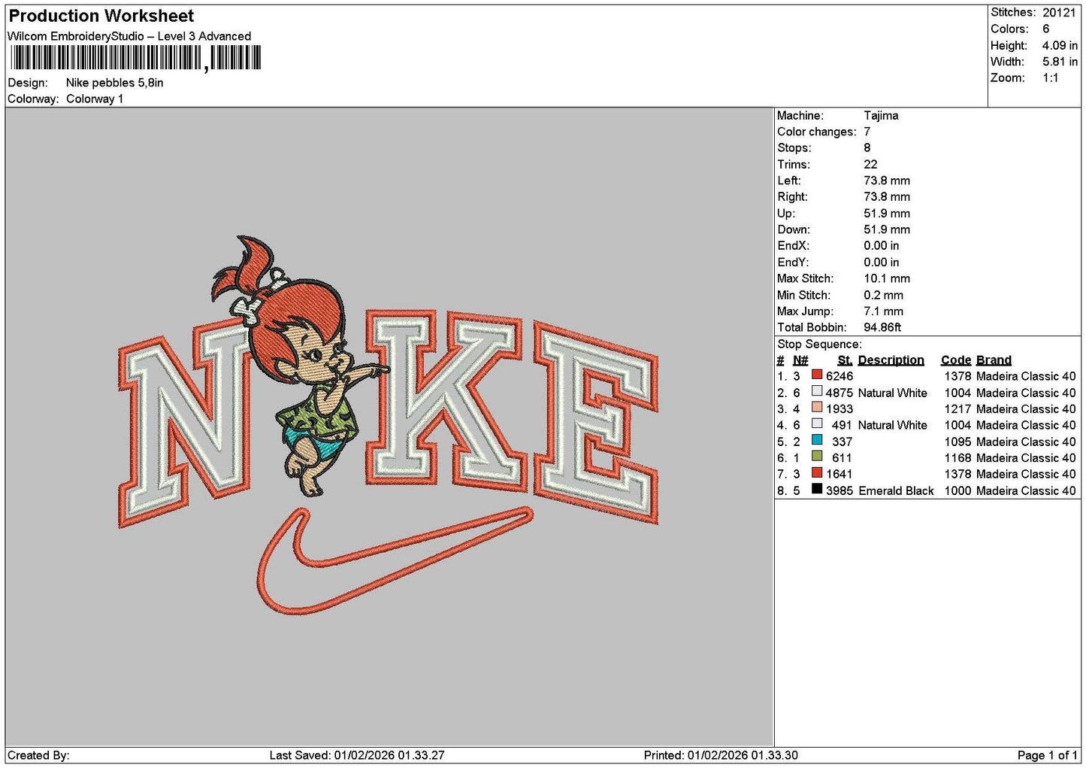The width and height of the screenshot is (1086, 768).
Task: Click Natural White description in stop 4
Action: coord(893,425)
